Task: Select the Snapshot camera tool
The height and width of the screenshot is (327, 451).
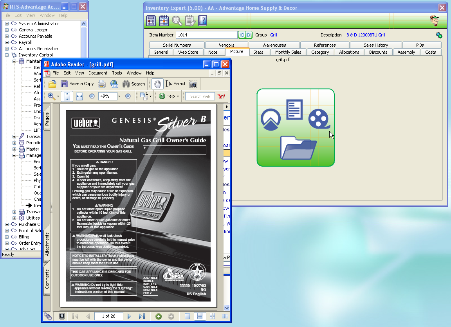Action: coord(193,84)
